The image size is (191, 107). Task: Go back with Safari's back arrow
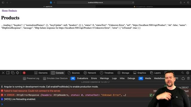(x=7, y=3)
